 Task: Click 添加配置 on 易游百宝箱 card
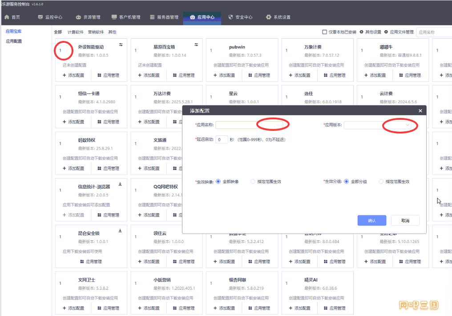[x=149, y=75]
